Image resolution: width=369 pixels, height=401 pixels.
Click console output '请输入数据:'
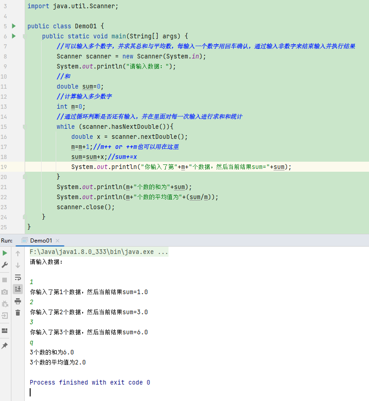[46, 262]
